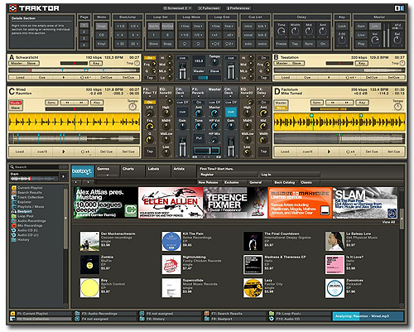Switch to the New Release tab
This screenshot has width=414, height=332.
pyautogui.click(x=208, y=182)
